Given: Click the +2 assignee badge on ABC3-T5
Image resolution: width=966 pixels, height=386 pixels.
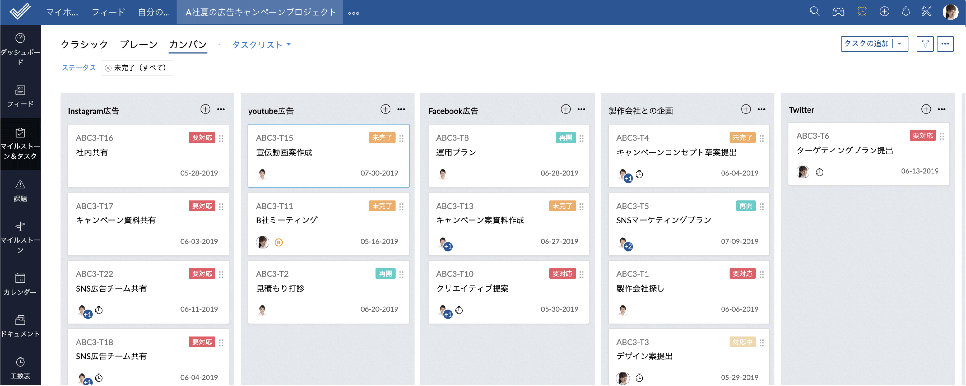Looking at the screenshot, I should click(x=628, y=246).
